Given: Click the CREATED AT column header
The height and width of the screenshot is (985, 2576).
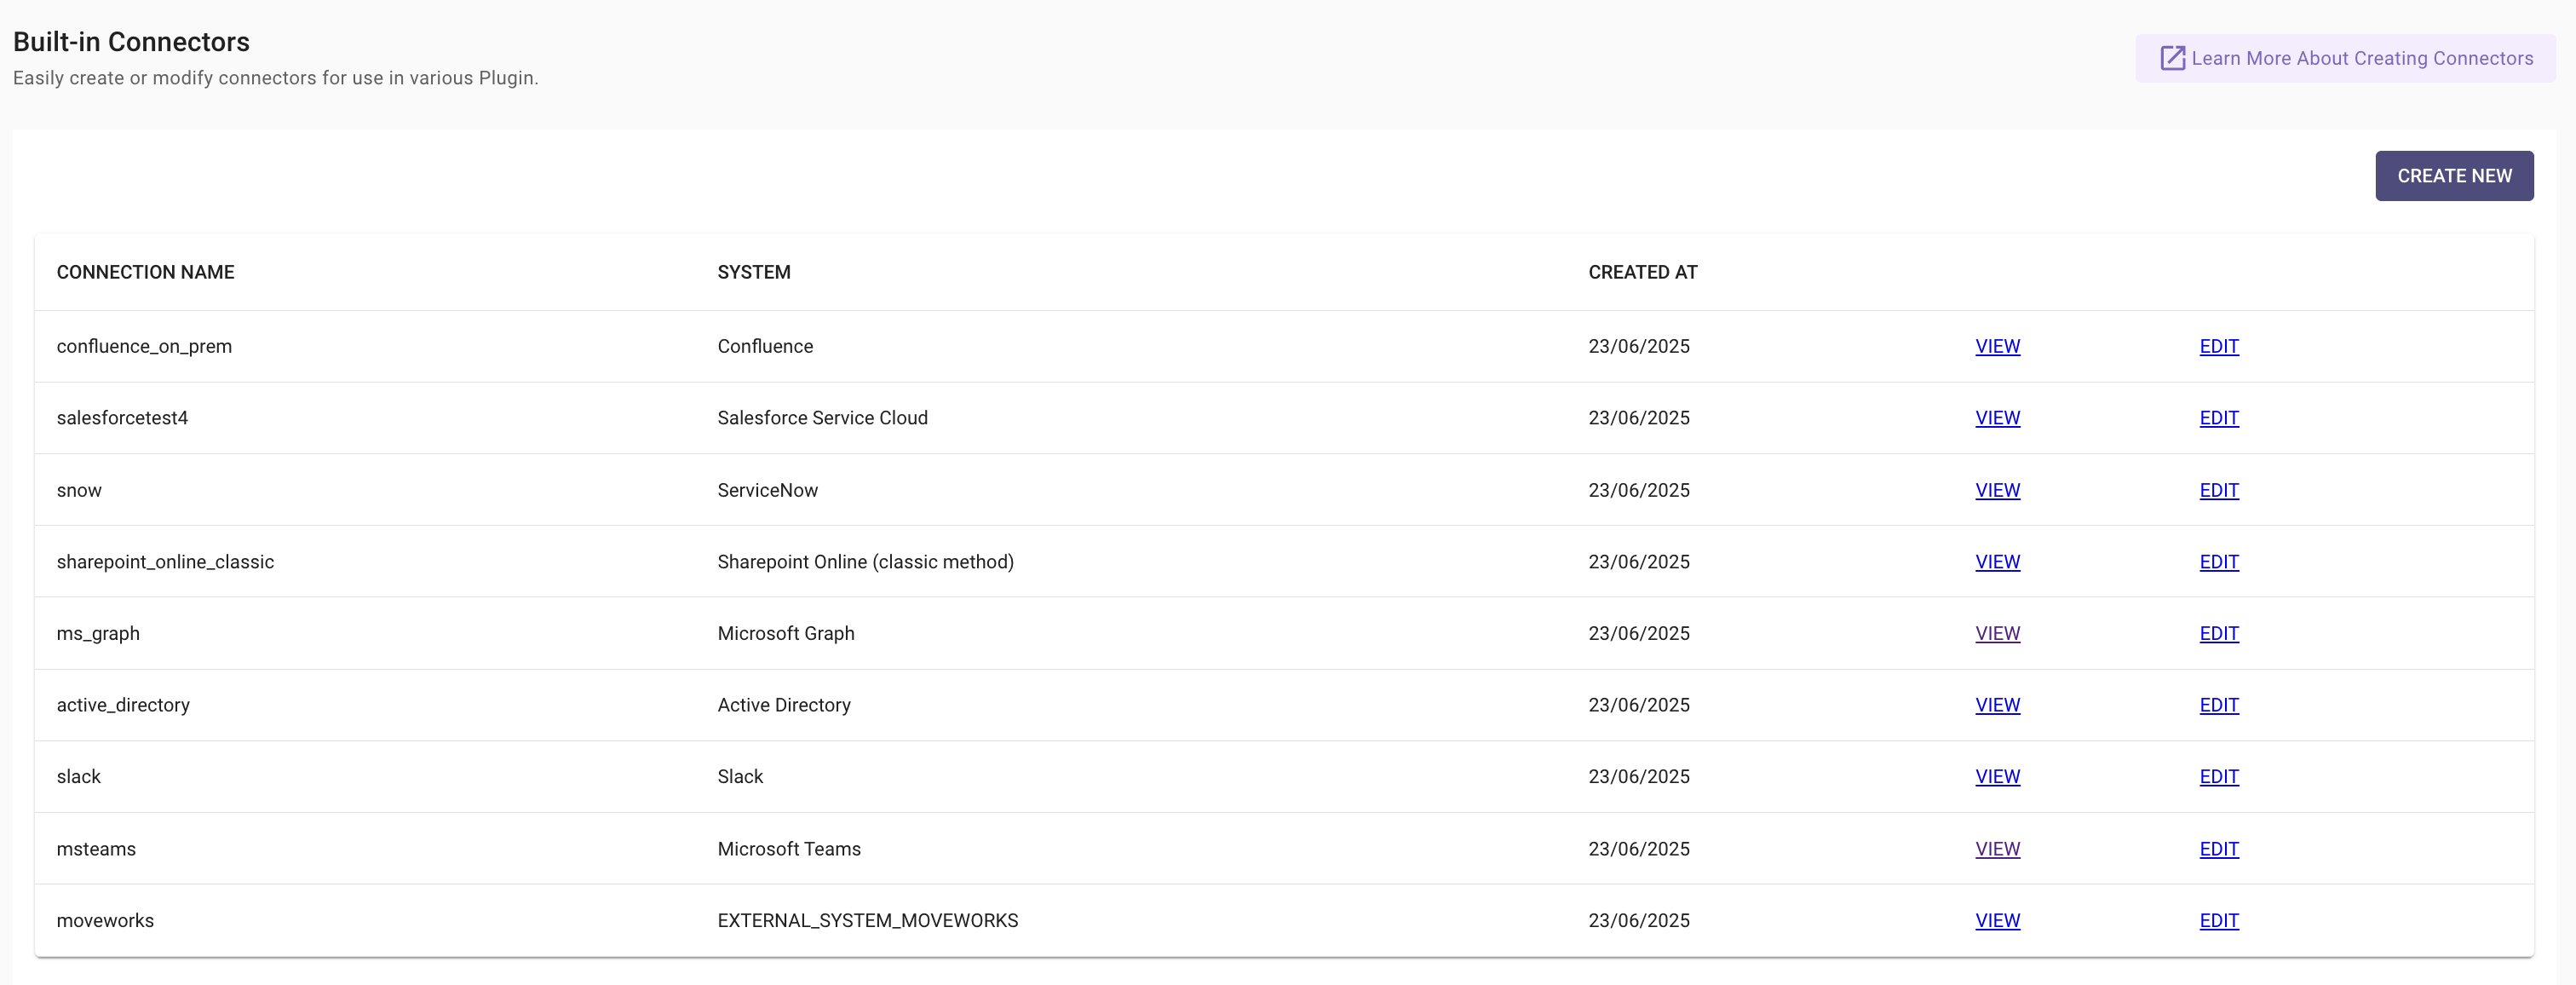Looking at the screenshot, I should [1642, 272].
